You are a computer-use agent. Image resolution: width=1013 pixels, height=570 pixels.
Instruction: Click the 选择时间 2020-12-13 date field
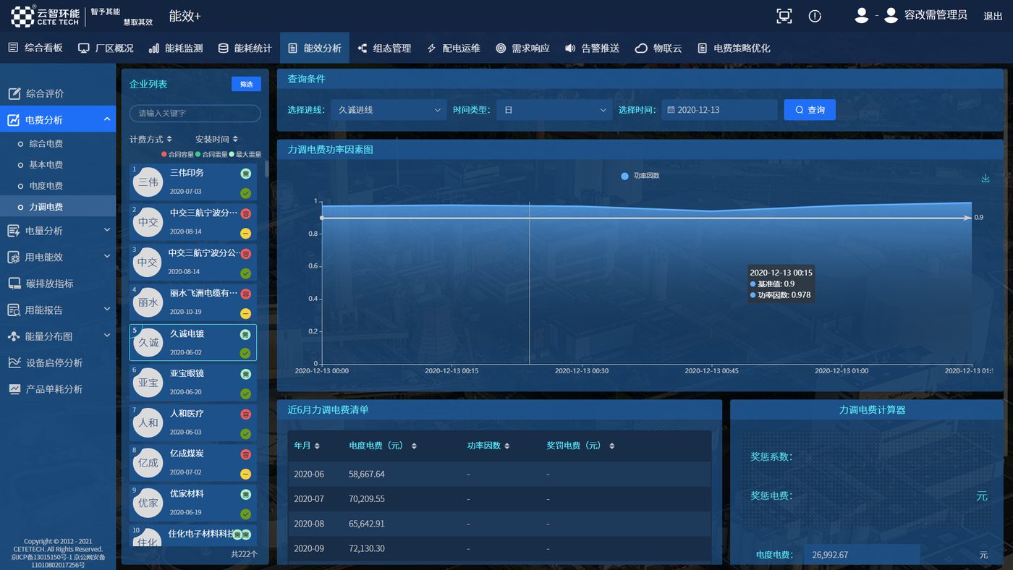point(719,110)
